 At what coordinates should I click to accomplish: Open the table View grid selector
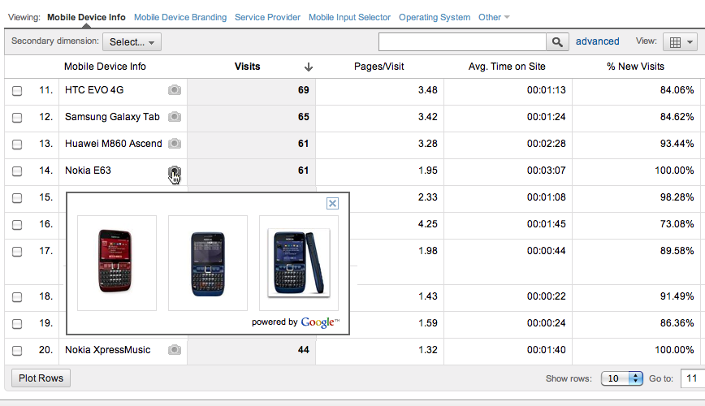[680, 41]
